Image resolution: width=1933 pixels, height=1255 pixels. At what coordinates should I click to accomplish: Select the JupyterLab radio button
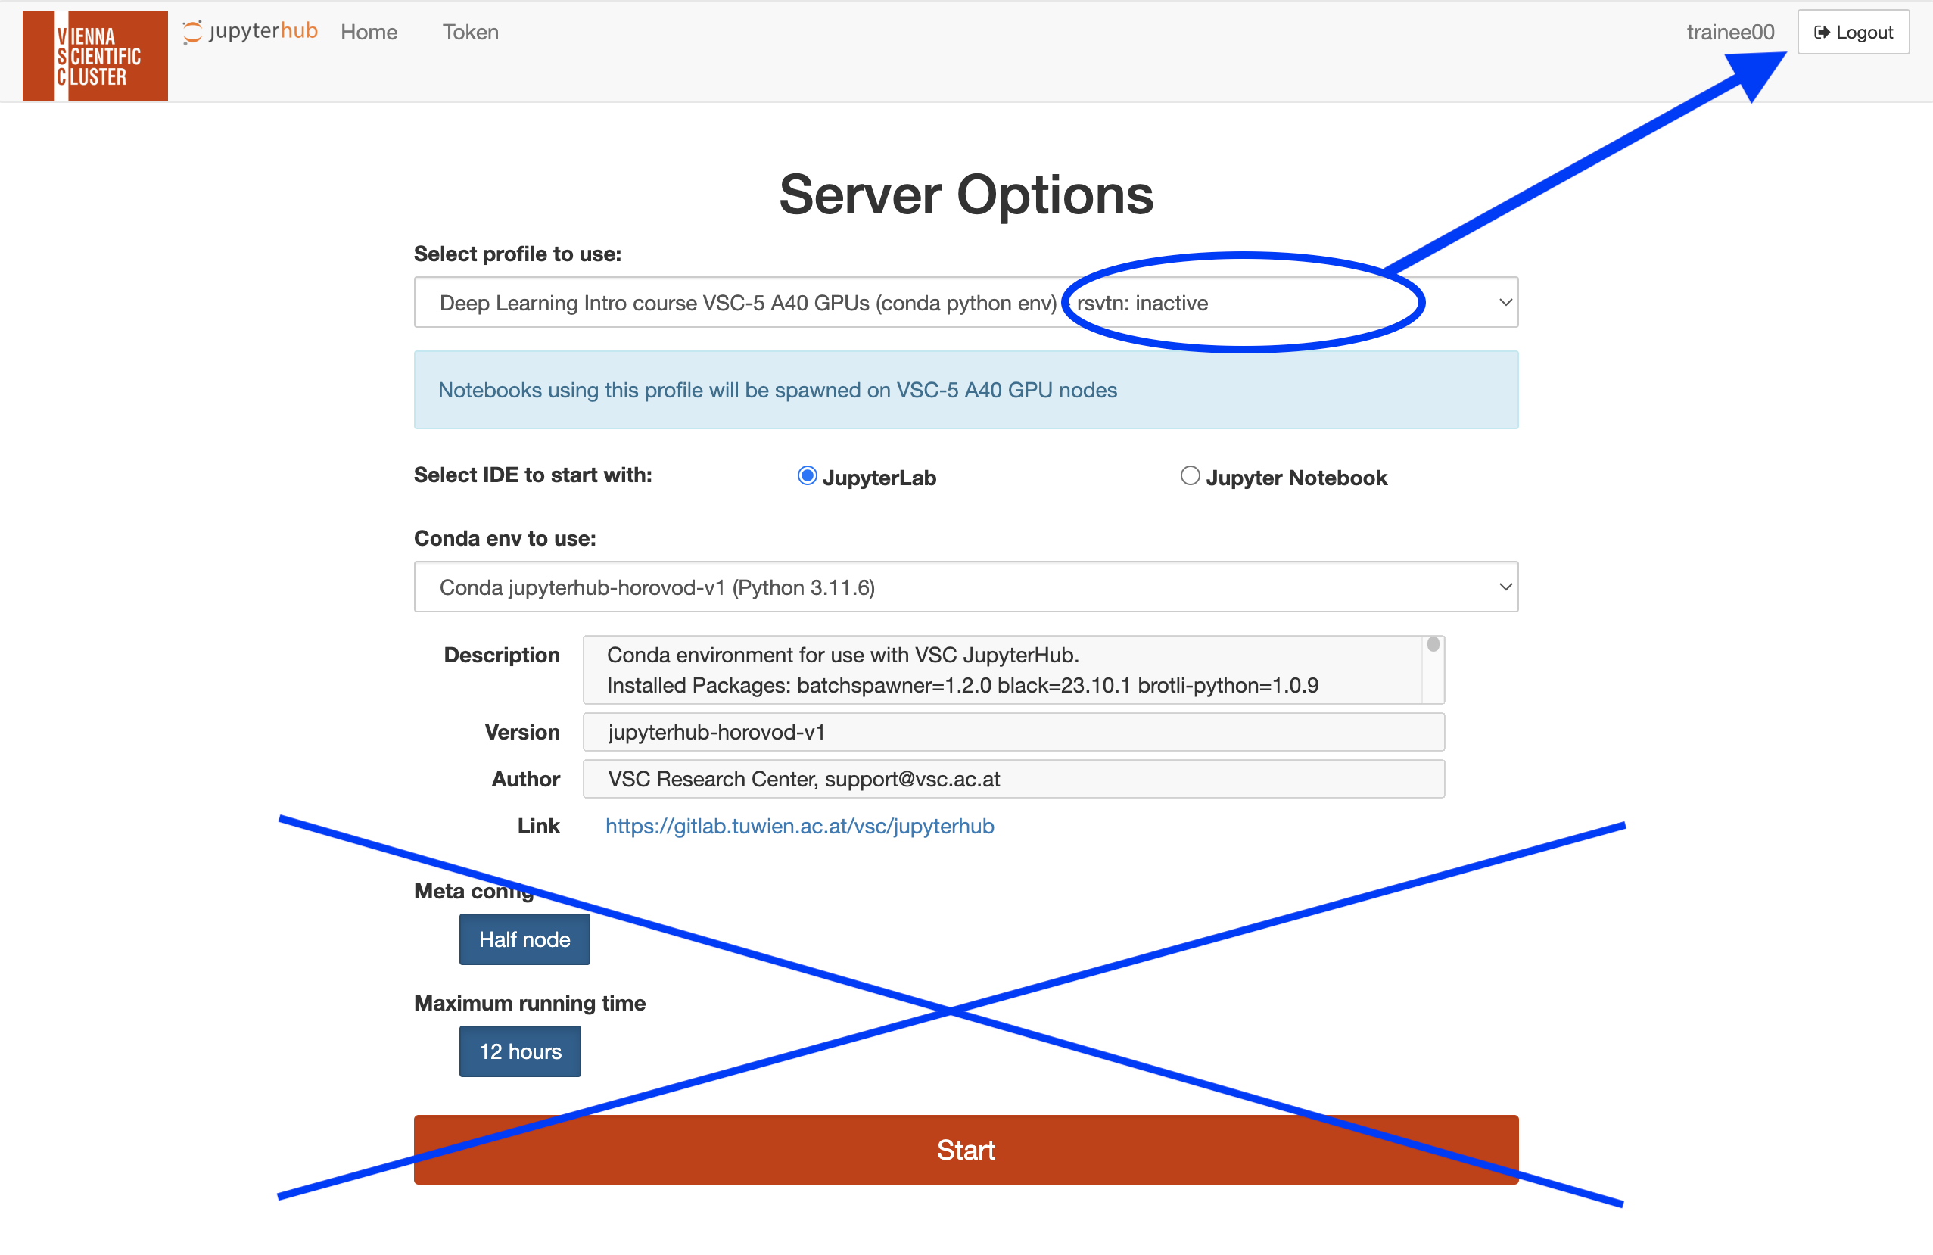tap(807, 476)
